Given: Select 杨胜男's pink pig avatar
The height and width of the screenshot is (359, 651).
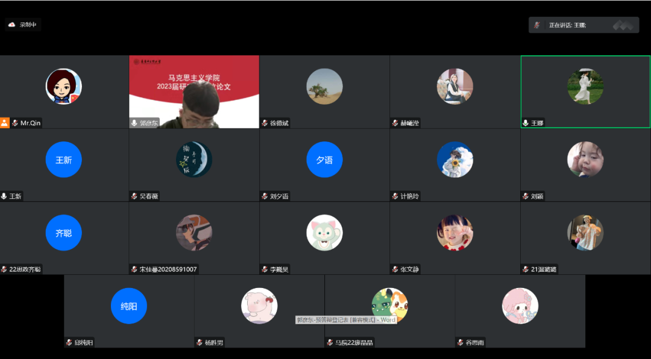Looking at the screenshot, I should (x=259, y=306).
